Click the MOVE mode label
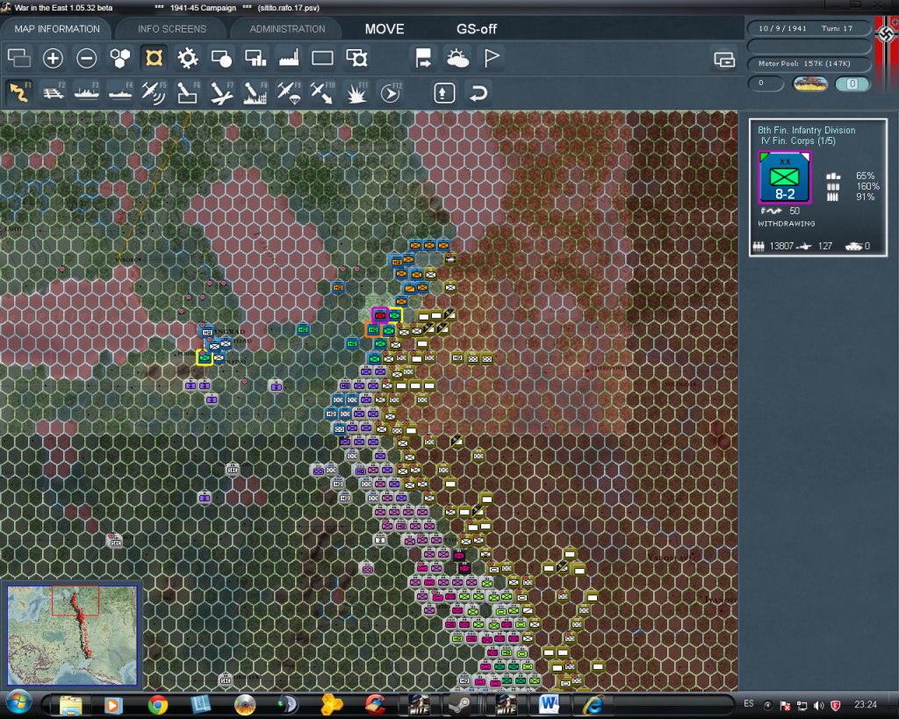Screen dimensions: 899x719 pyautogui.click(x=385, y=29)
